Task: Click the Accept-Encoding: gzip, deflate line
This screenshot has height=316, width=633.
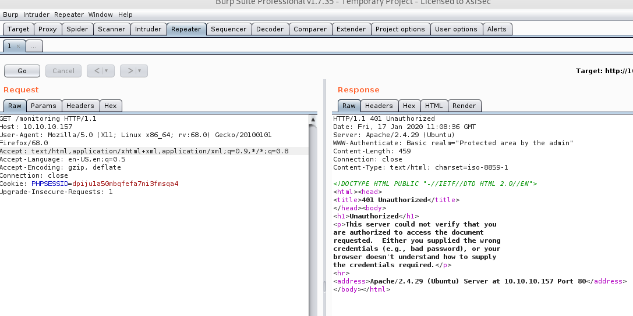Action: pyautogui.click(x=61, y=167)
